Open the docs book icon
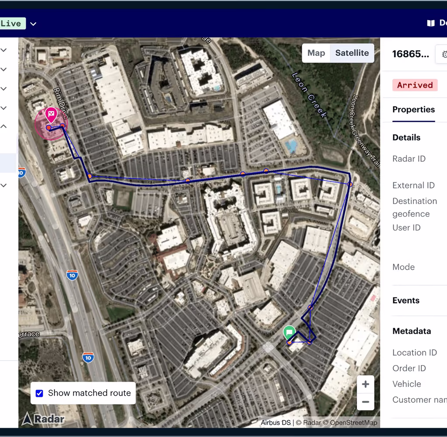This screenshot has height=437, width=447. (431, 23)
